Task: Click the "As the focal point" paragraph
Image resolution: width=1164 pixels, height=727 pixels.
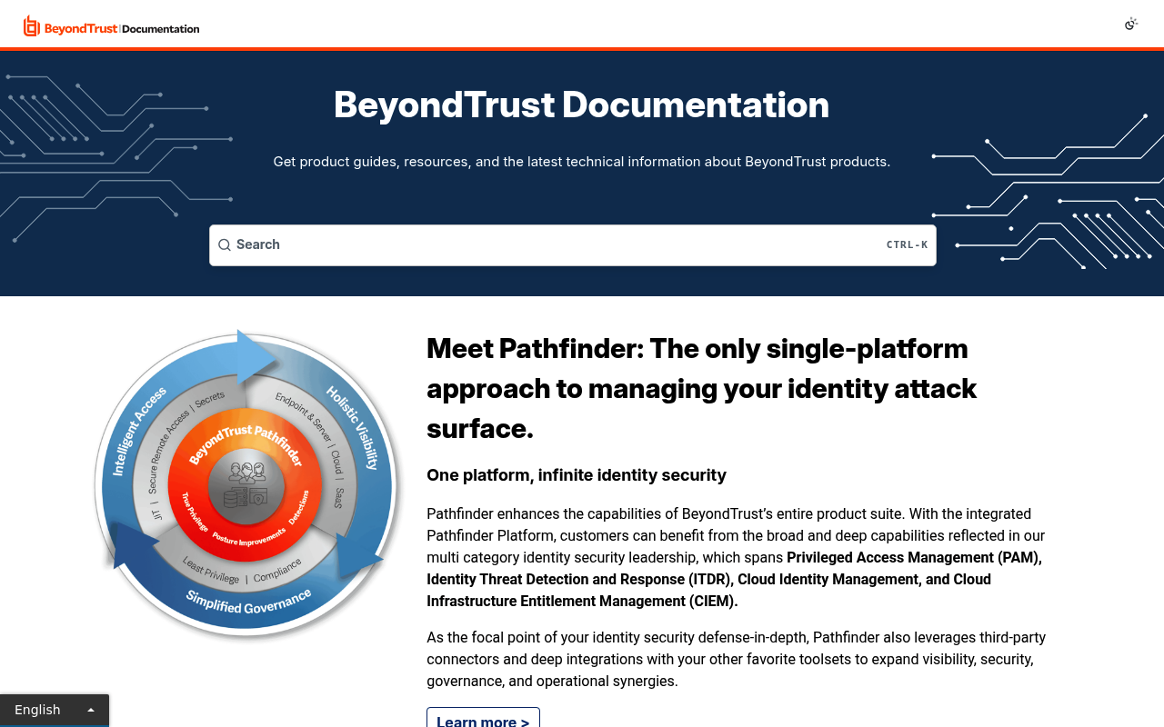Action: (x=737, y=659)
